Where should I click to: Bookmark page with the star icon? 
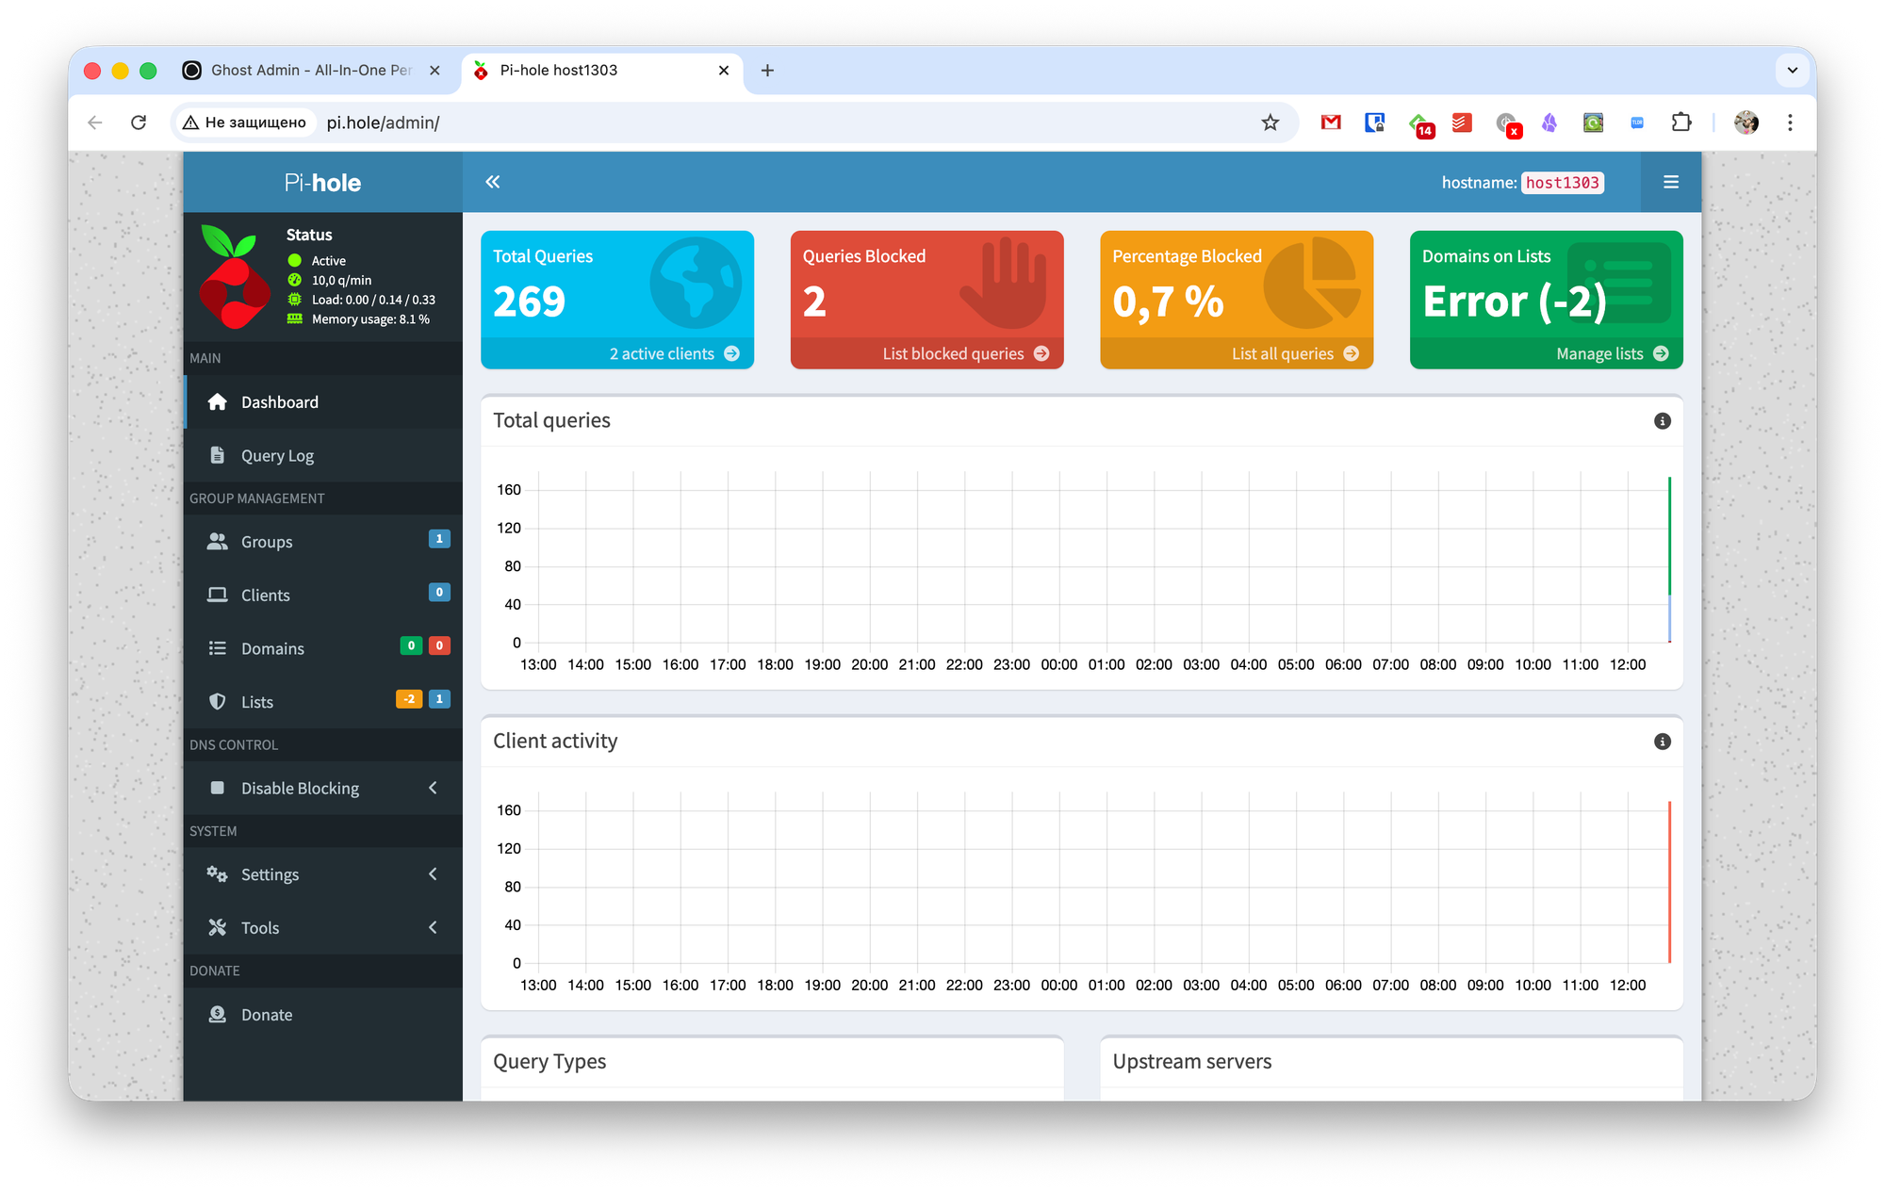click(x=1270, y=122)
